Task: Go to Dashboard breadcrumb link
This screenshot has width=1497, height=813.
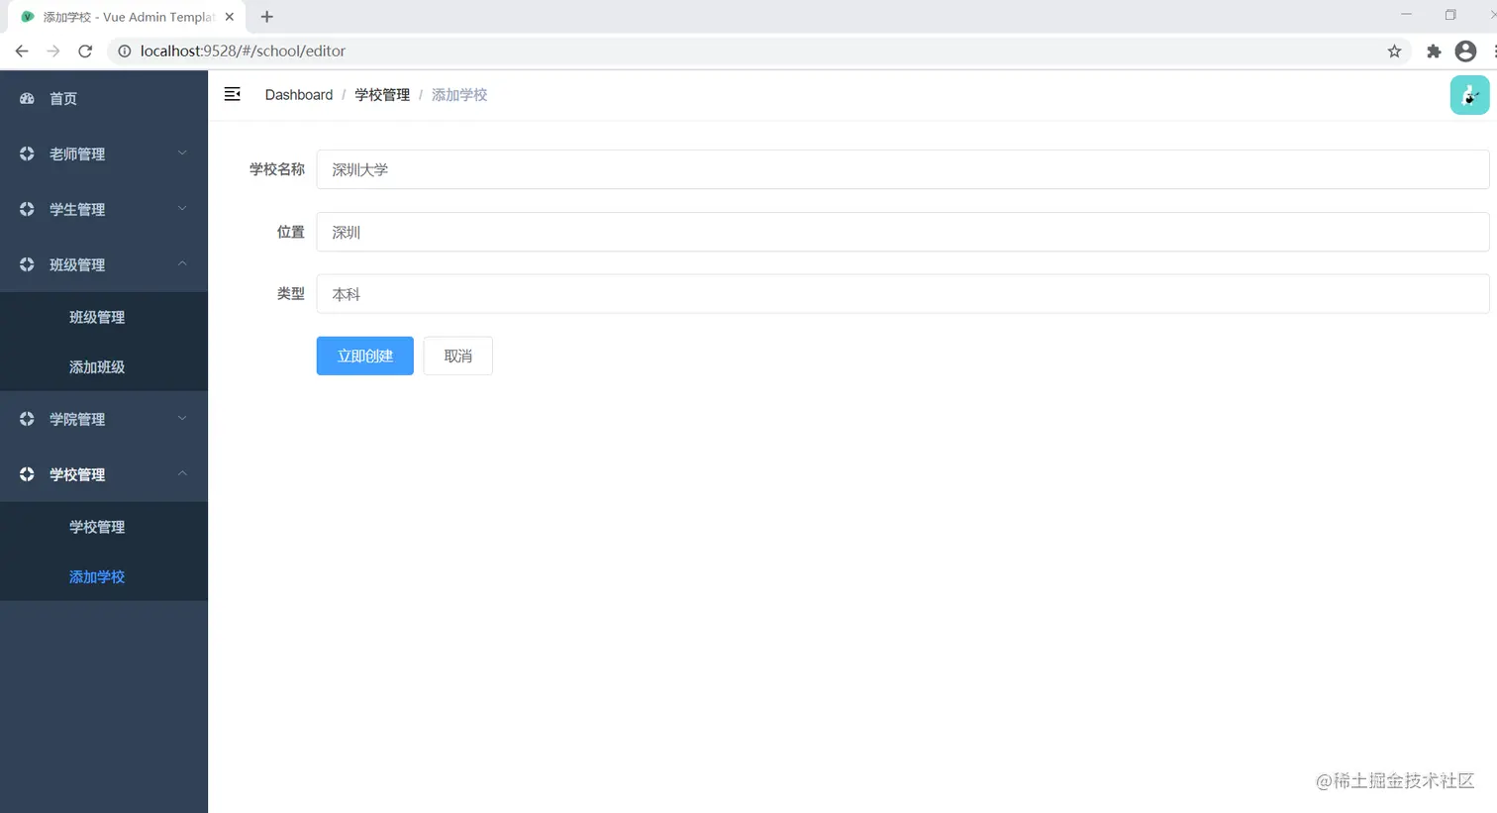Action: (299, 94)
